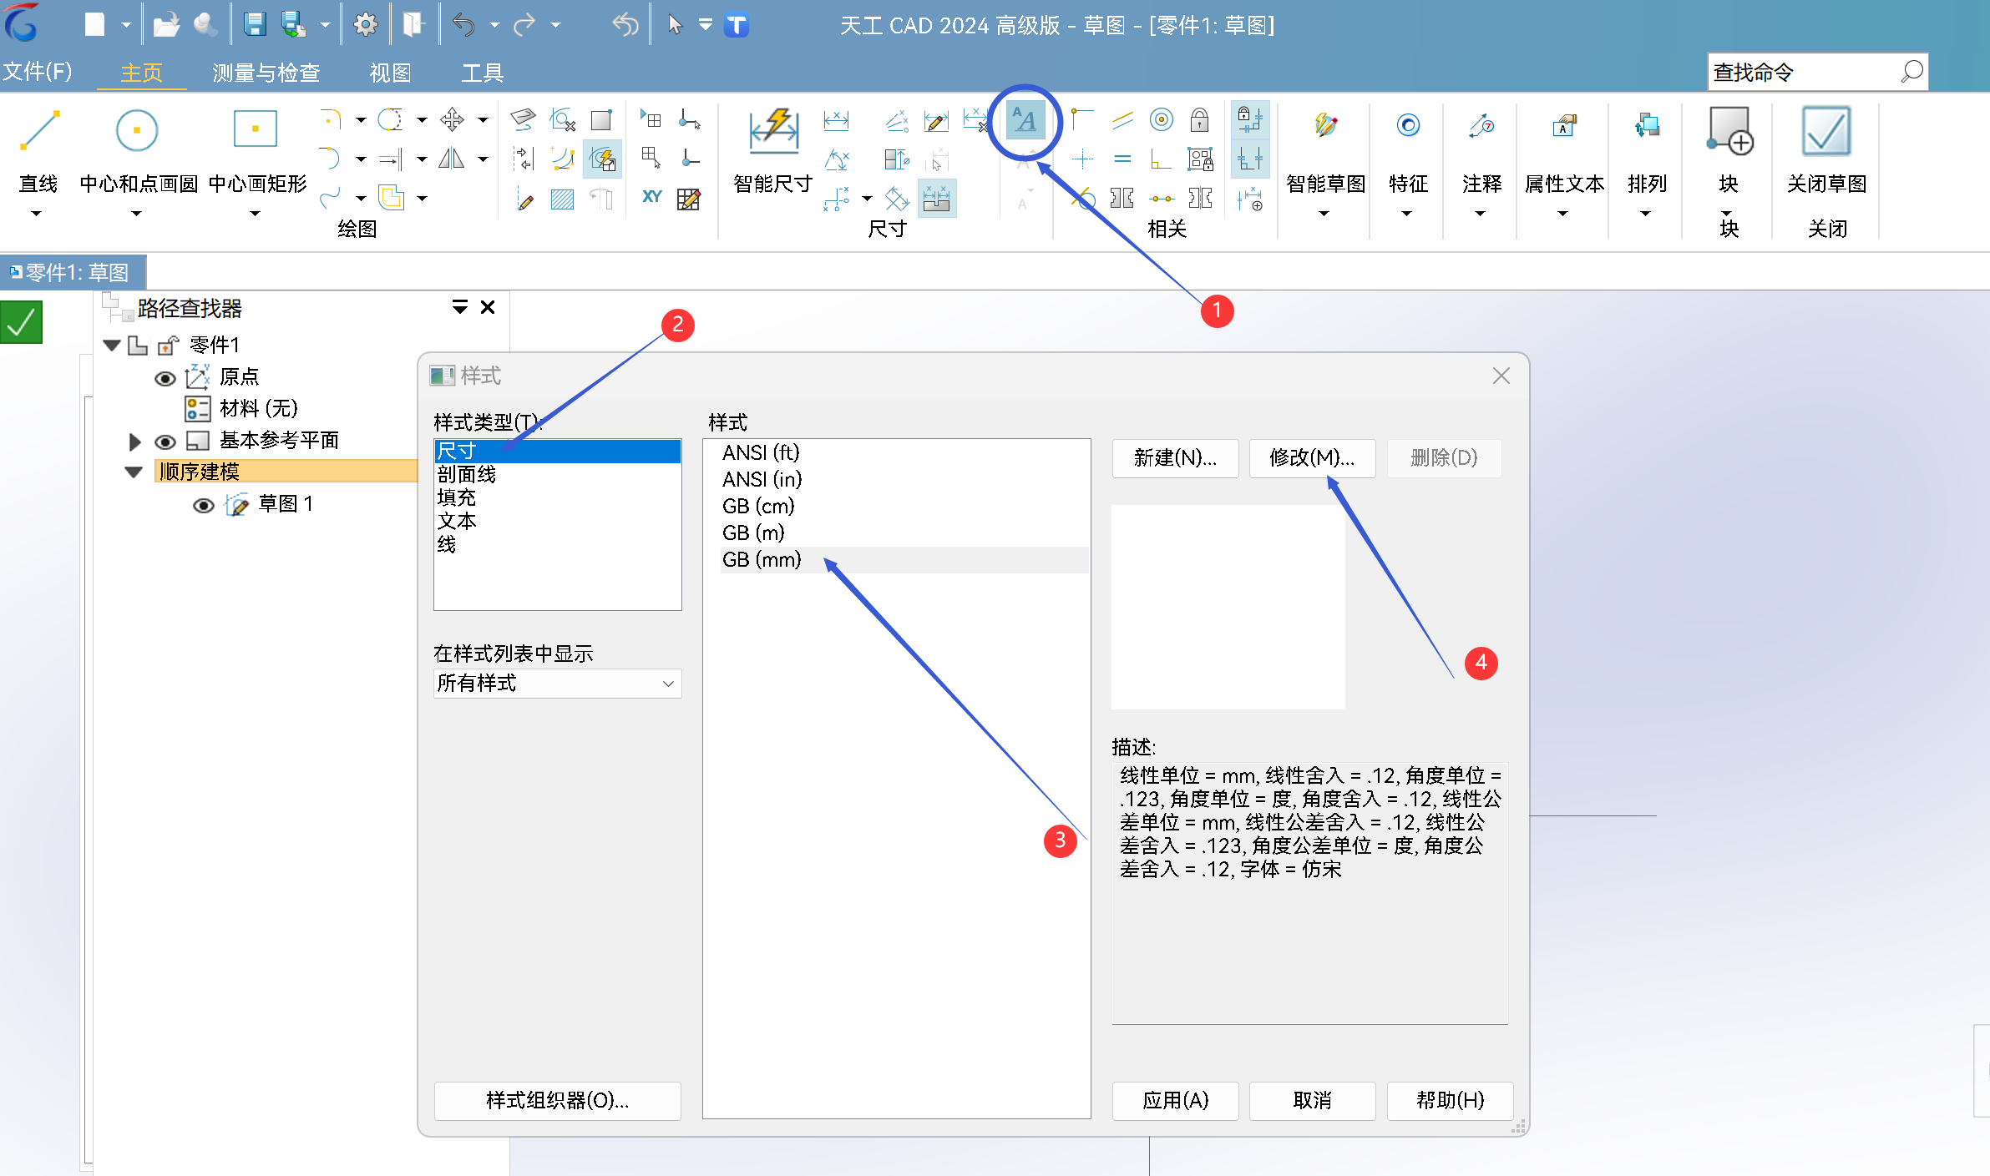Click the 注释 annotation icon
The image size is (1990, 1176).
(1482, 126)
